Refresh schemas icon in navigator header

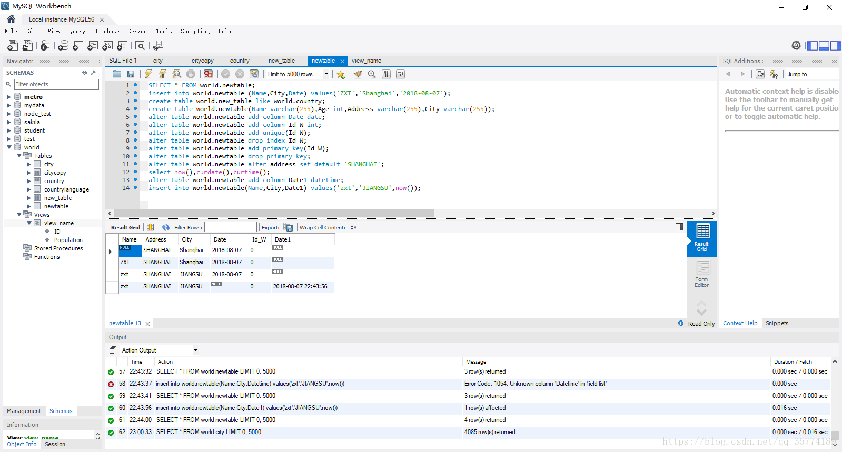pos(85,73)
